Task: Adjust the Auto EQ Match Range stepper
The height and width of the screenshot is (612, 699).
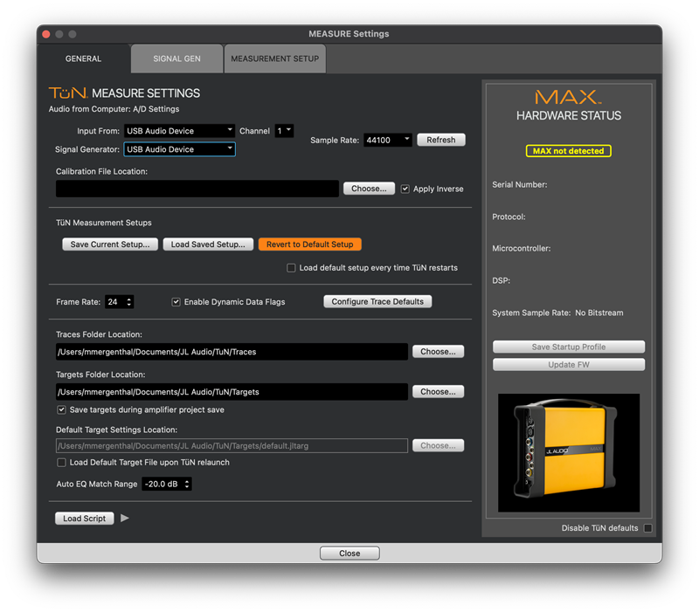Action: pos(187,484)
